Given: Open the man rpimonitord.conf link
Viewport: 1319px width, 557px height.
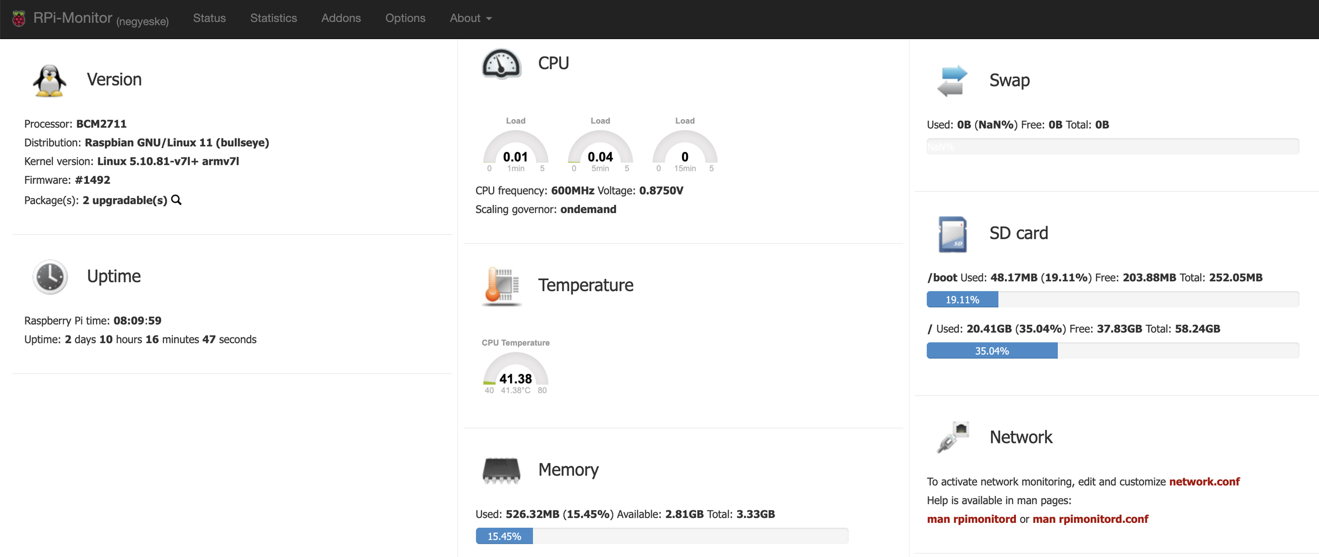Looking at the screenshot, I should click(x=1090, y=519).
